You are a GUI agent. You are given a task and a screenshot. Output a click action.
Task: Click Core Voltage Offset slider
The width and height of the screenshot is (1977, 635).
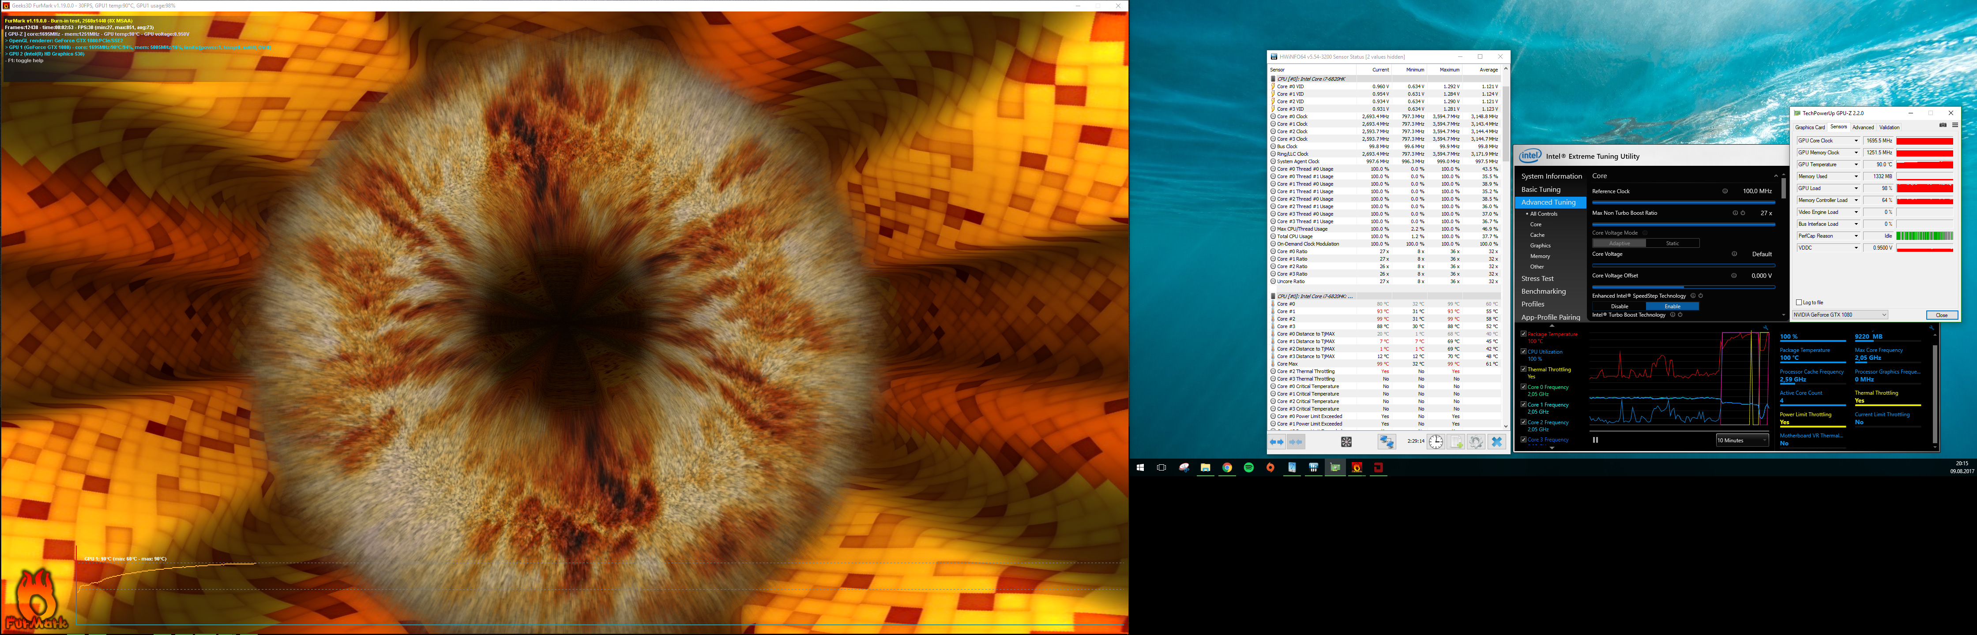click(x=1684, y=287)
